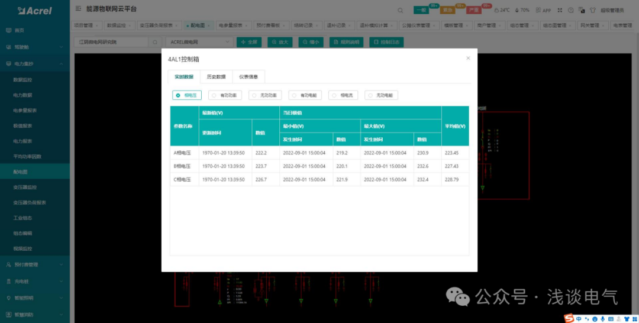Click the 228.79 average value cell

(455, 179)
